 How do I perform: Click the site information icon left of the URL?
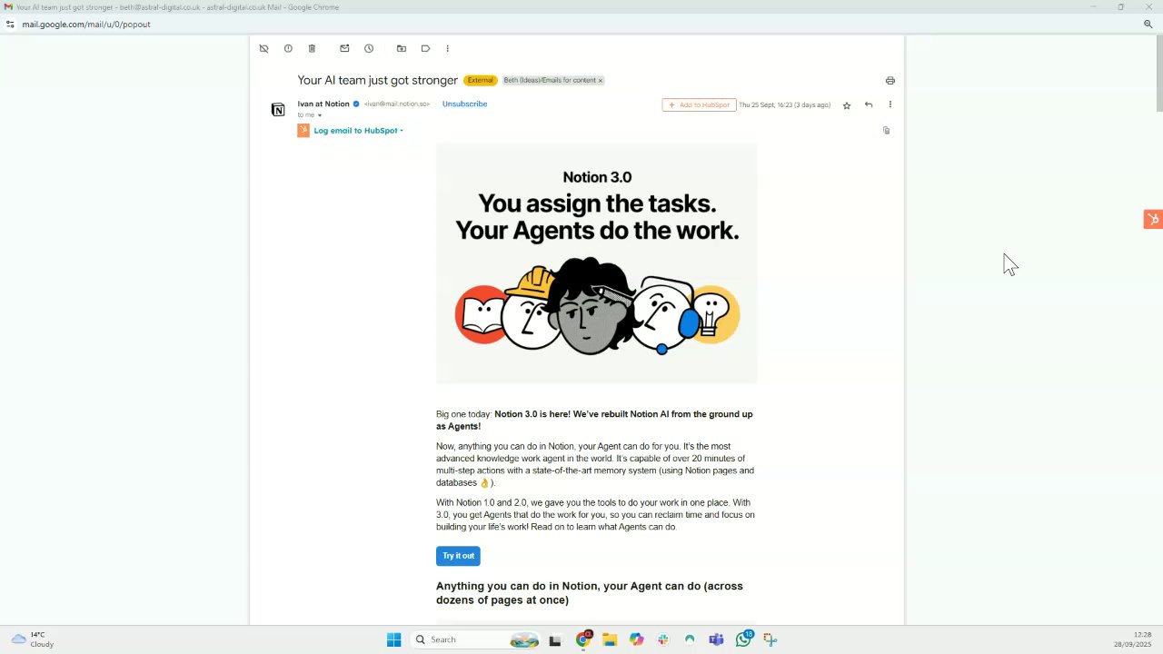pyautogui.click(x=10, y=25)
